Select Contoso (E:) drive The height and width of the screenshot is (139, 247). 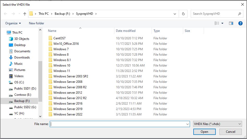(x=23, y=95)
